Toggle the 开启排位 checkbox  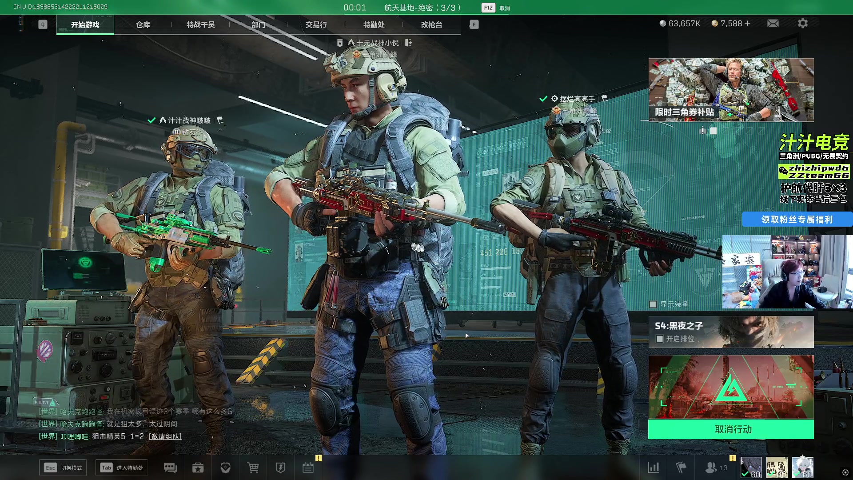point(660,339)
